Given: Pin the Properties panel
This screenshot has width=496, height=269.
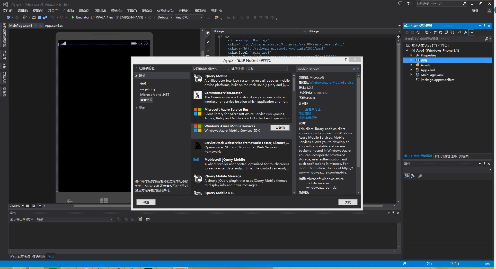Looking at the screenshot, I should point(484,164).
